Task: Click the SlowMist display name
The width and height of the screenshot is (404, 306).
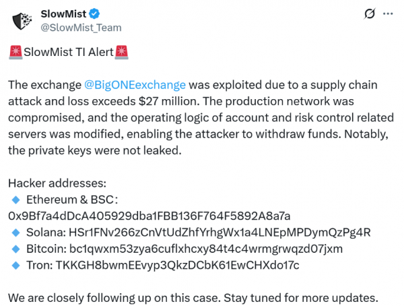Action: click(x=63, y=14)
